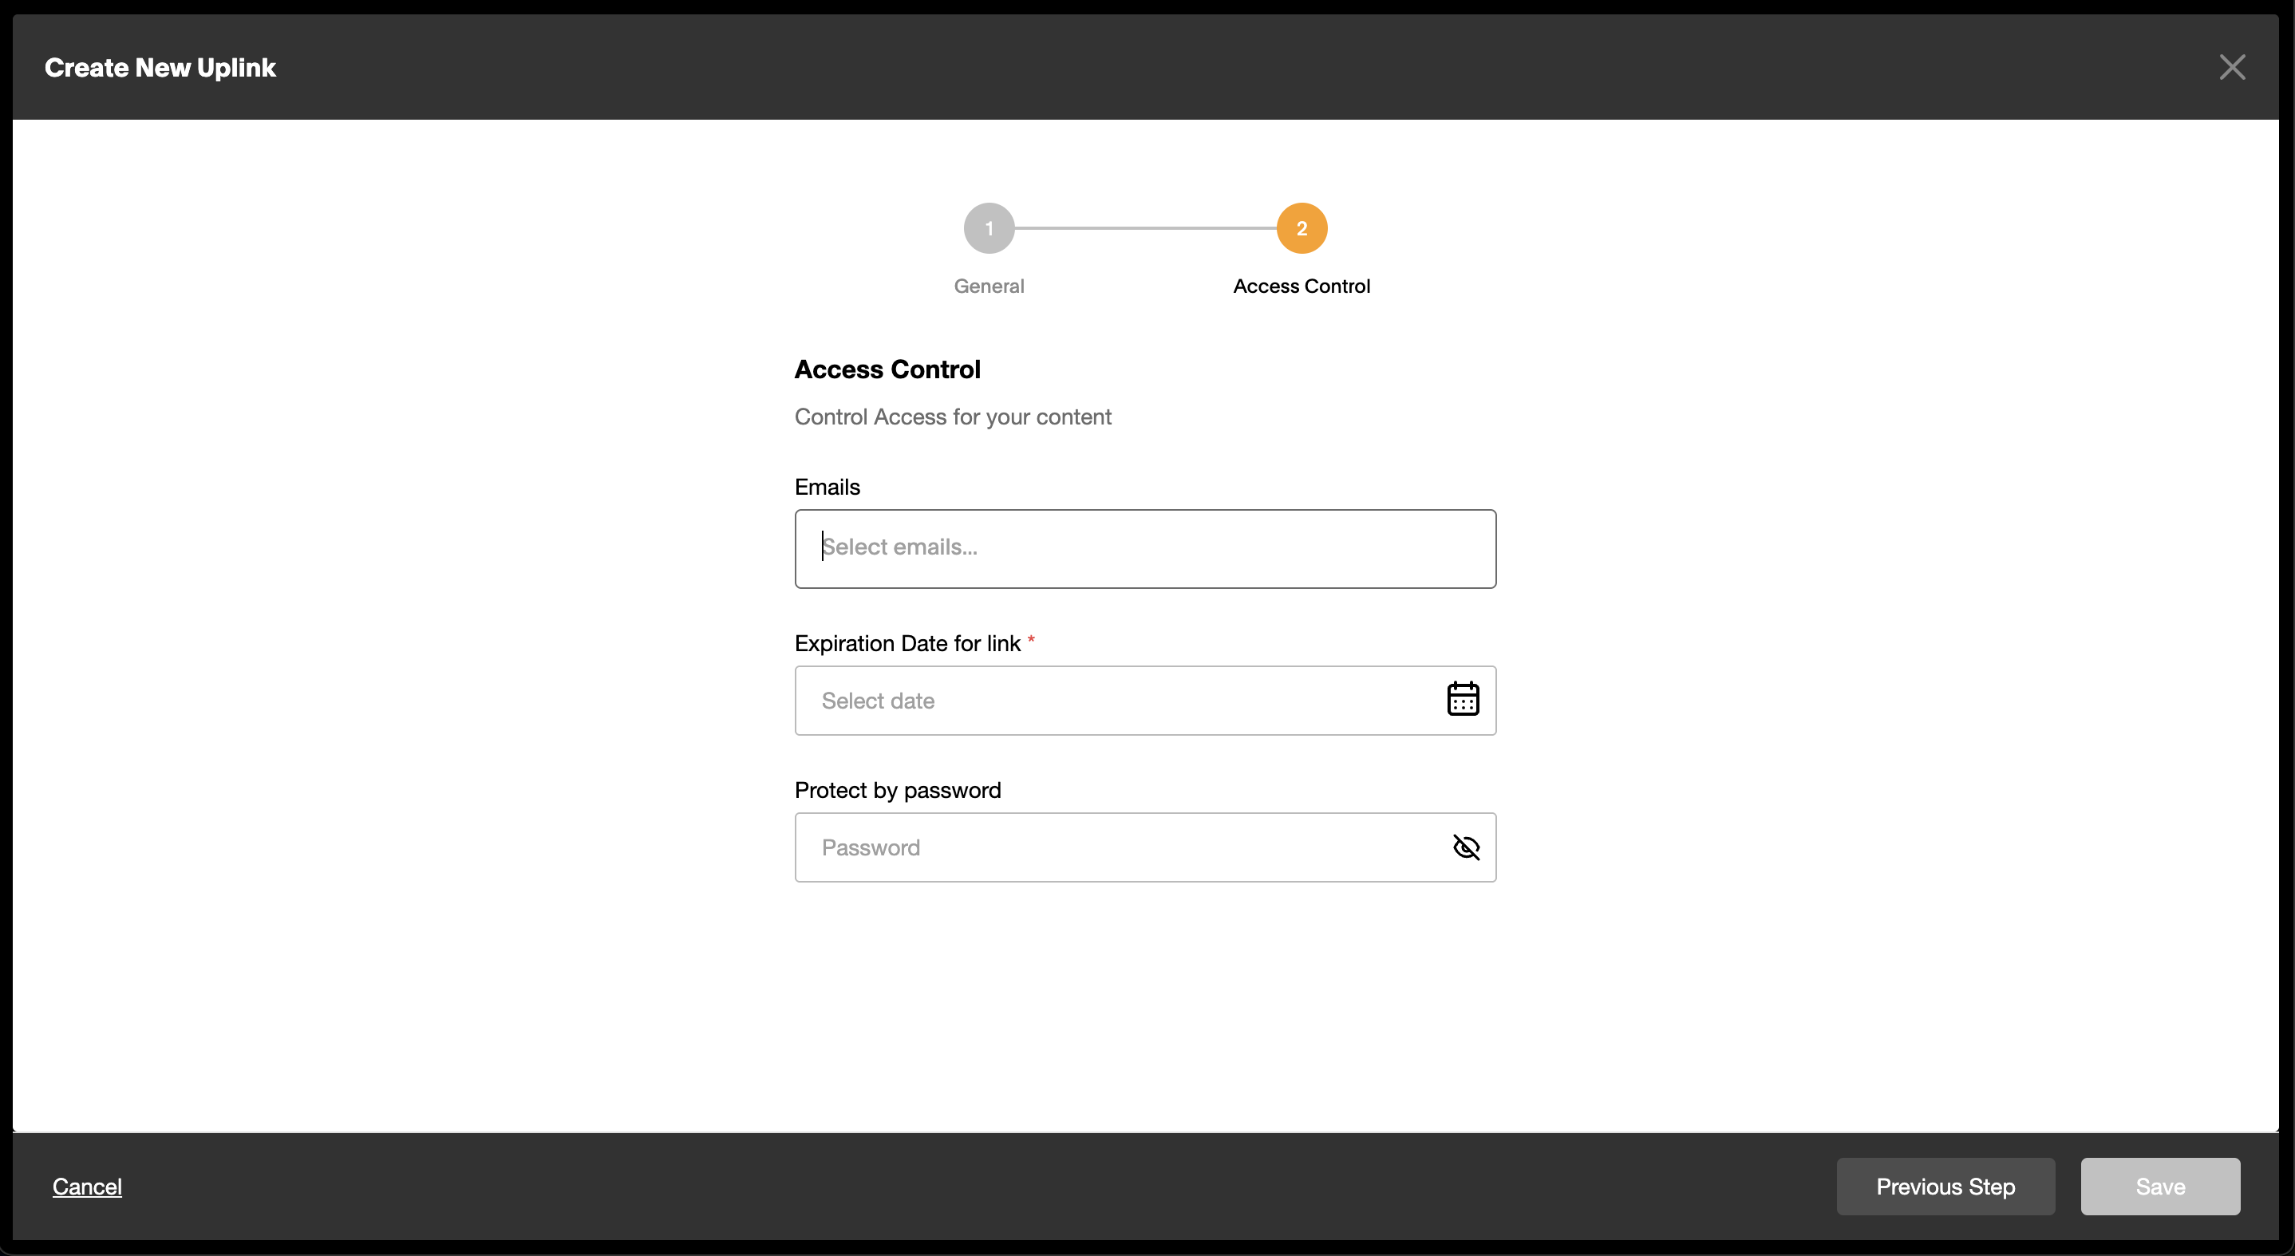Focus the Select date field
Screen dimensions: 2295x1256
pyautogui.click(x=1114, y=700)
